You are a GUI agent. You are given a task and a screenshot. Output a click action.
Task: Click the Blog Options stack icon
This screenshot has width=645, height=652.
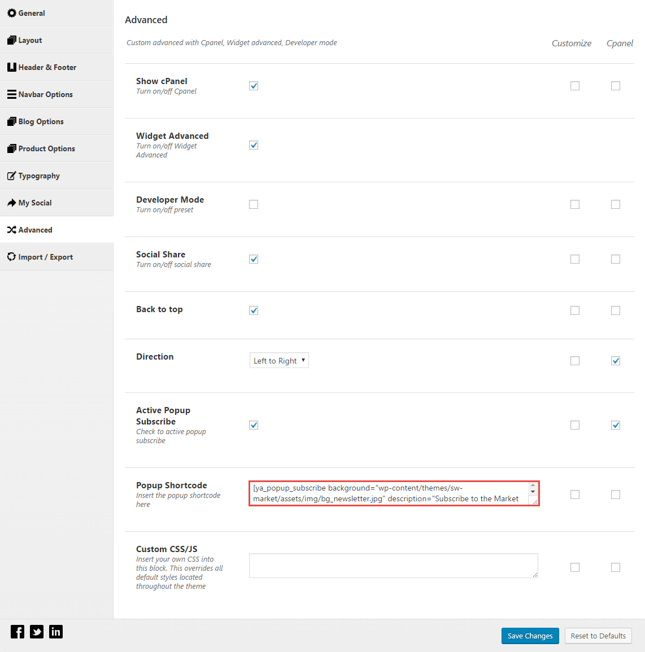click(x=12, y=121)
